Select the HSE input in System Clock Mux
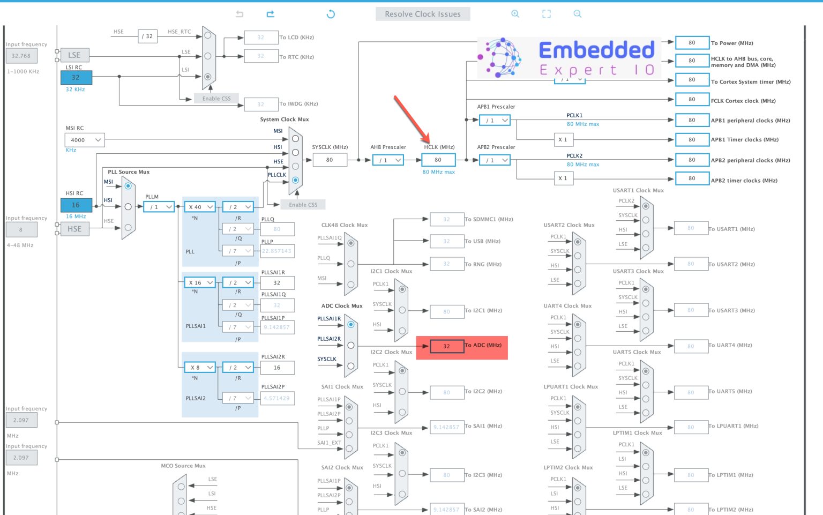Image resolution: width=823 pixels, height=515 pixels. pos(295,167)
